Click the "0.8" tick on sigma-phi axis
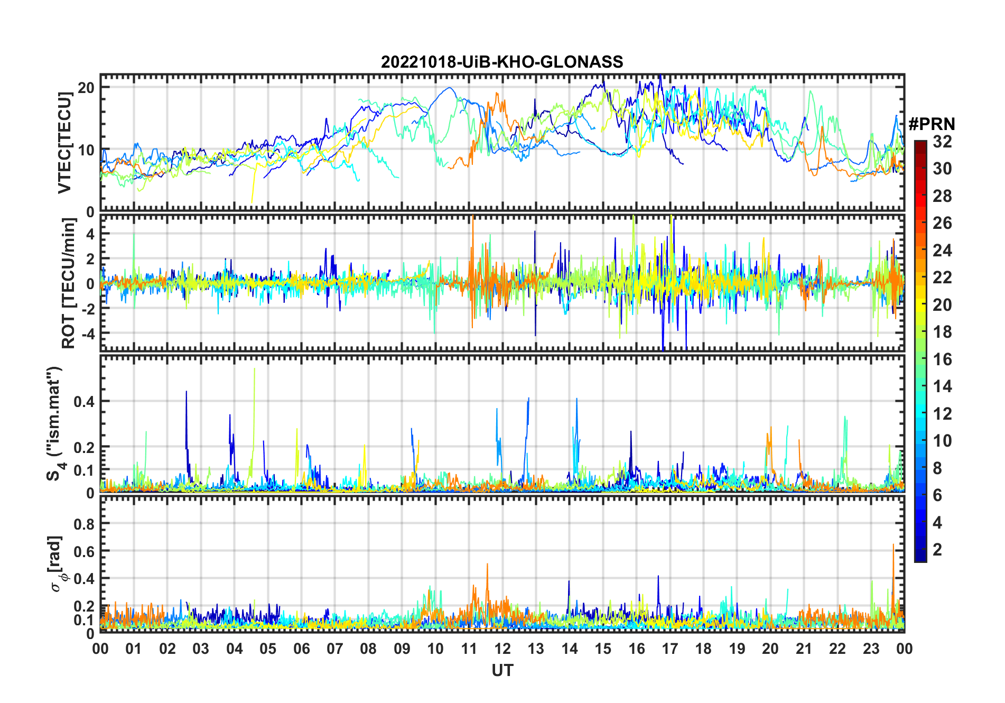 pyautogui.click(x=84, y=524)
